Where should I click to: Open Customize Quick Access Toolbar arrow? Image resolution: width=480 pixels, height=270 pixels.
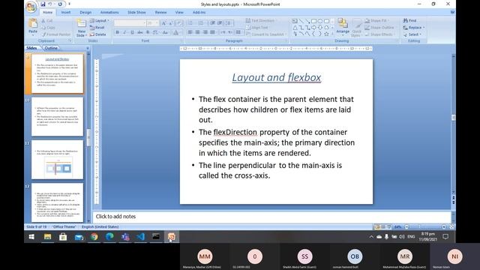click(x=69, y=4)
